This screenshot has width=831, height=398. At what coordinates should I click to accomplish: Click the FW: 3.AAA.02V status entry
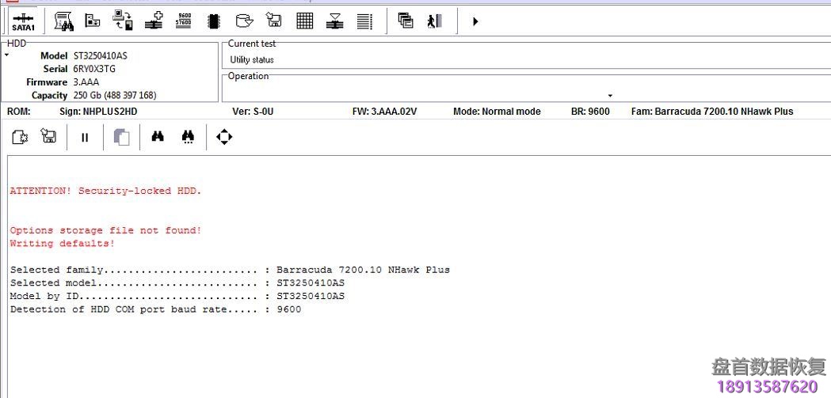pyautogui.click(x=384, y=112)
